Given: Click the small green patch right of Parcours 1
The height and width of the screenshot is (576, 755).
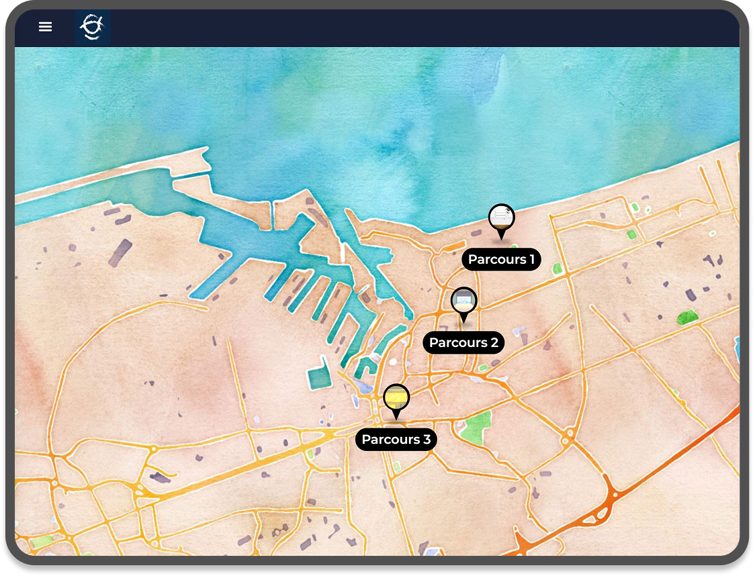Looking at the screenshot, I should click(x=557, y=269).
